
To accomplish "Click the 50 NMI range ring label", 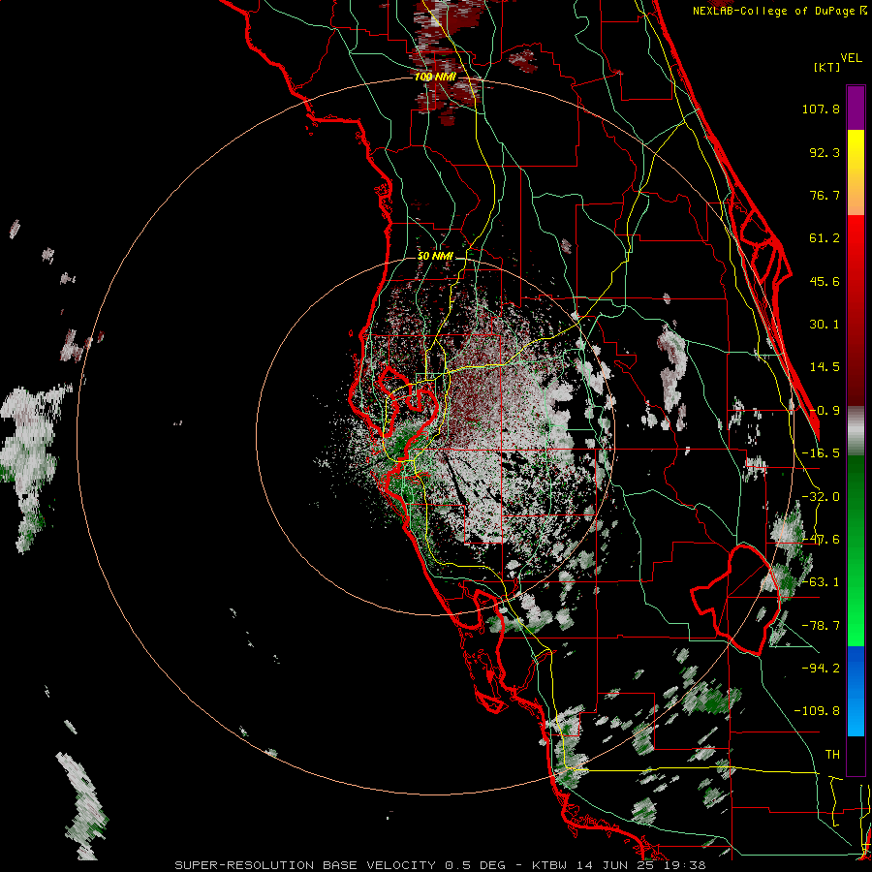I will coord(435,257).
